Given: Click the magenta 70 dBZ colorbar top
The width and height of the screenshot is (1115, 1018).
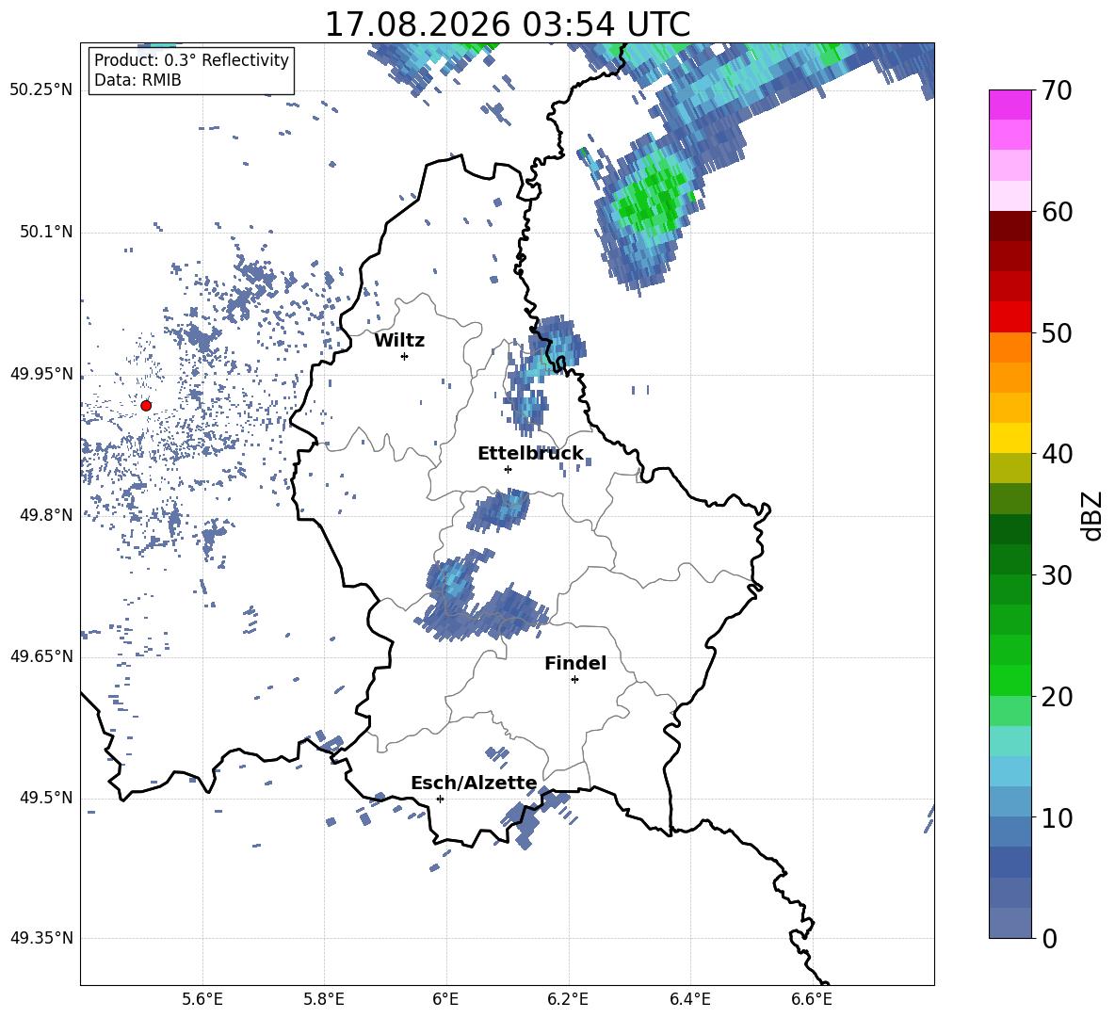Looking at the screenshot, I should click(x=1010, y=105).
